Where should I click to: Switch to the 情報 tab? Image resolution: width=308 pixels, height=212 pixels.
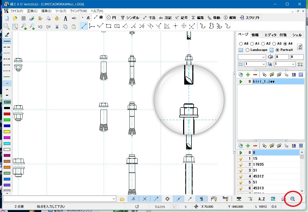(255, 35)
